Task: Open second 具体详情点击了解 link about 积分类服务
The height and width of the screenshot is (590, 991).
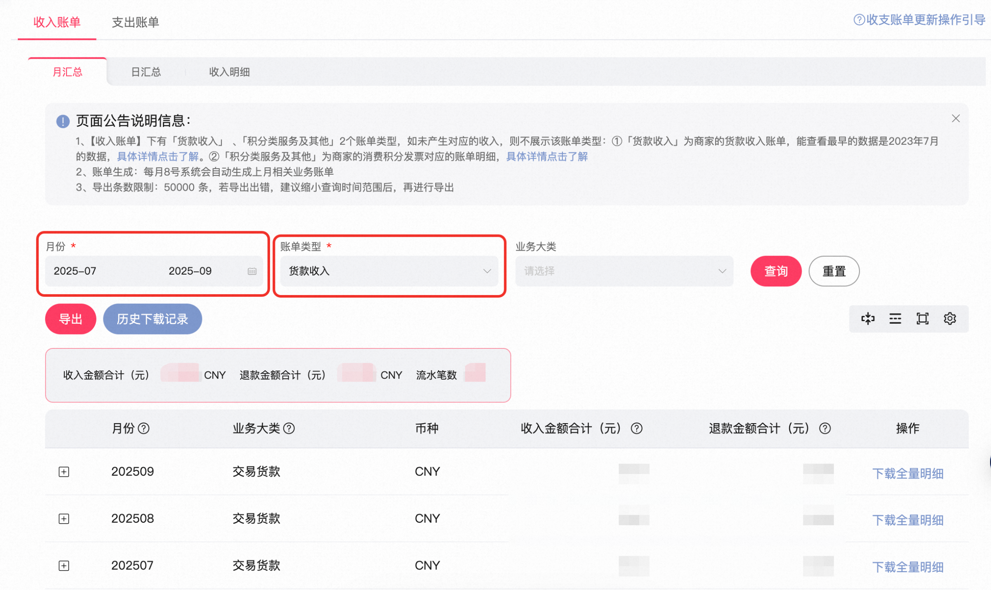Action: tap(547, 156)
